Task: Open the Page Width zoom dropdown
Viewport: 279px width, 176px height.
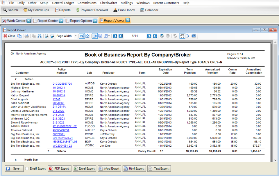Action: (76, 36)
